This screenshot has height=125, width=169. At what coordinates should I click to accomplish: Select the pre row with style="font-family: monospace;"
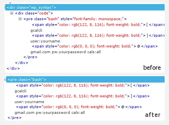(75, 19)
